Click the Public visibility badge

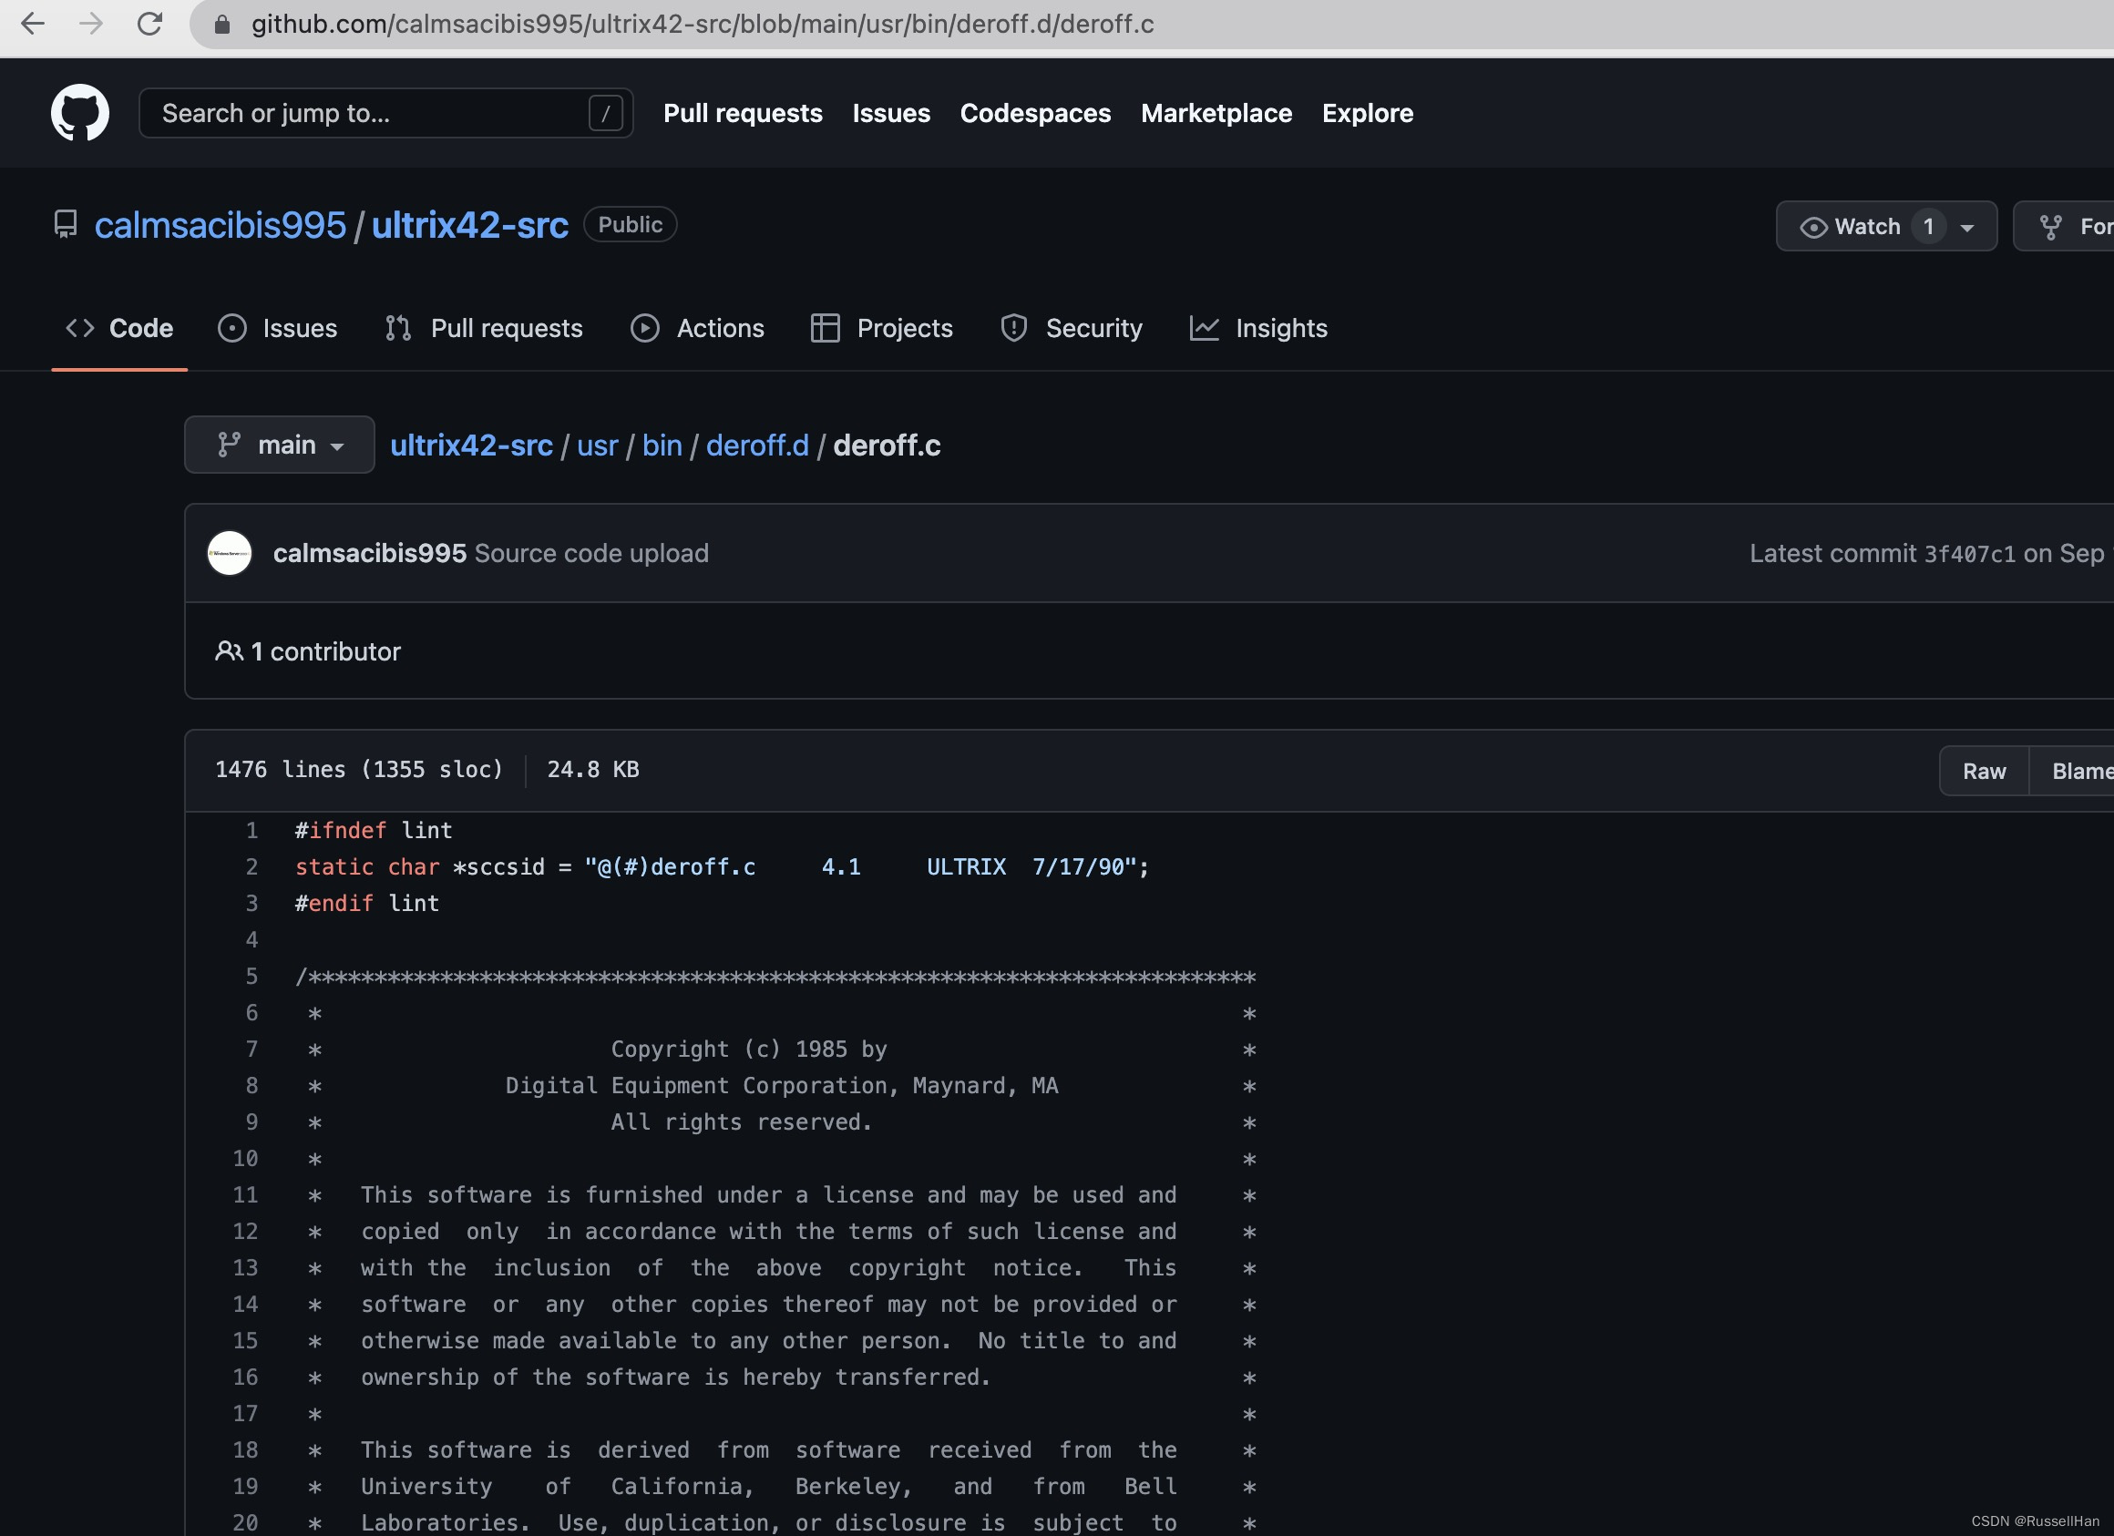(x=630, y=225)
